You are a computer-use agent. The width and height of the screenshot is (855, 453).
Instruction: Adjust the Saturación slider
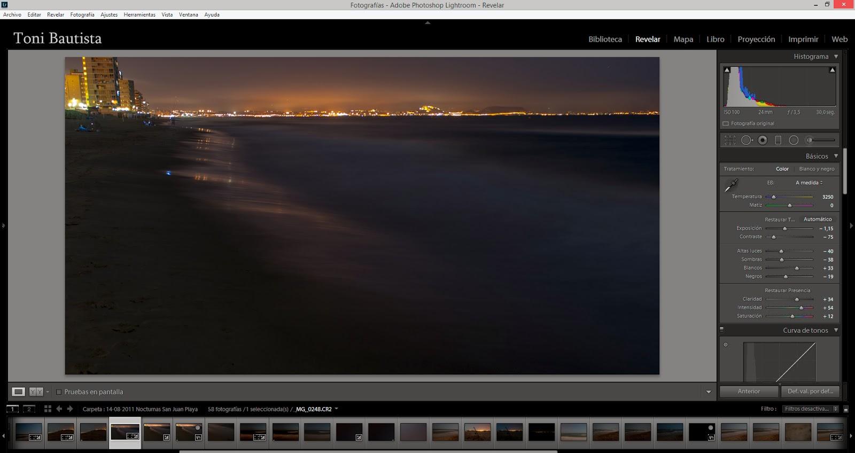(789, 316)
